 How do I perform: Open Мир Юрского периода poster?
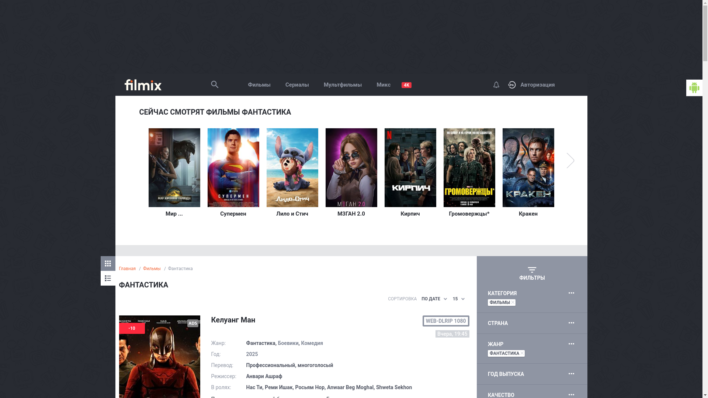(174, 168)
